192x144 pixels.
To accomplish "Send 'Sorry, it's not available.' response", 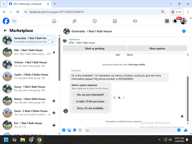I will 90,108.
